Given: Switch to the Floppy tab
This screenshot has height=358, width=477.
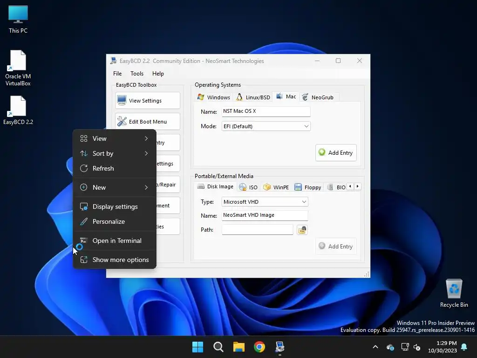Looking at the screenshot, I should click(x=308, y=187).
